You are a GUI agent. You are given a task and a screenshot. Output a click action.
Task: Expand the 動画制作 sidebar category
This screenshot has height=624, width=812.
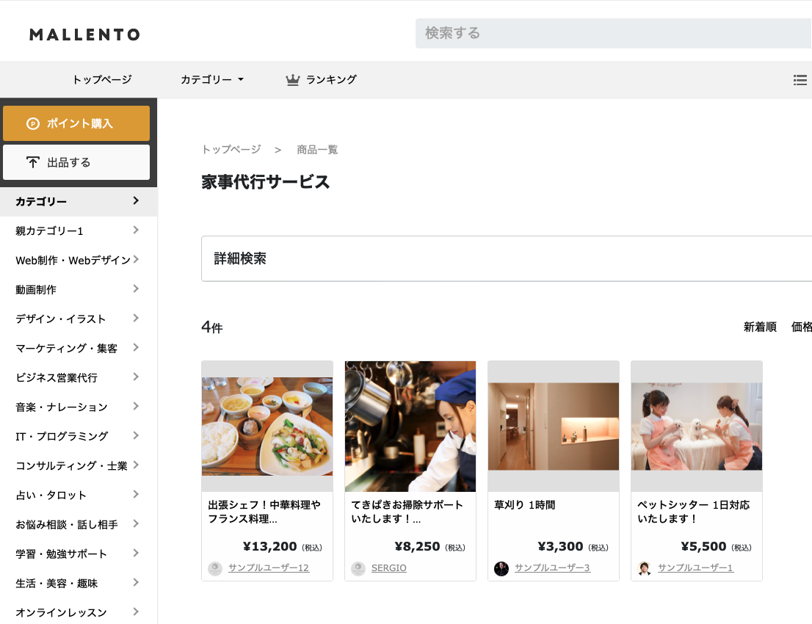point(136,289)
